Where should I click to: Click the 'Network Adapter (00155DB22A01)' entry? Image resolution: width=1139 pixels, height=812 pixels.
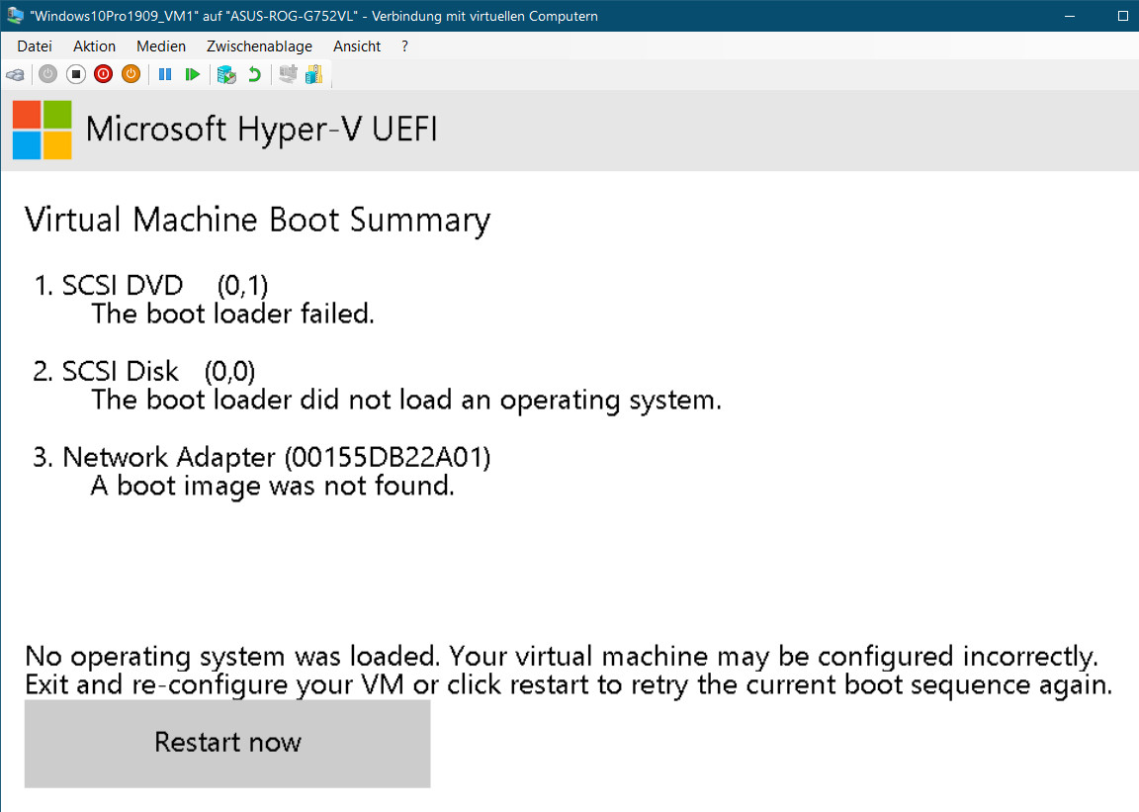point(277,457)
